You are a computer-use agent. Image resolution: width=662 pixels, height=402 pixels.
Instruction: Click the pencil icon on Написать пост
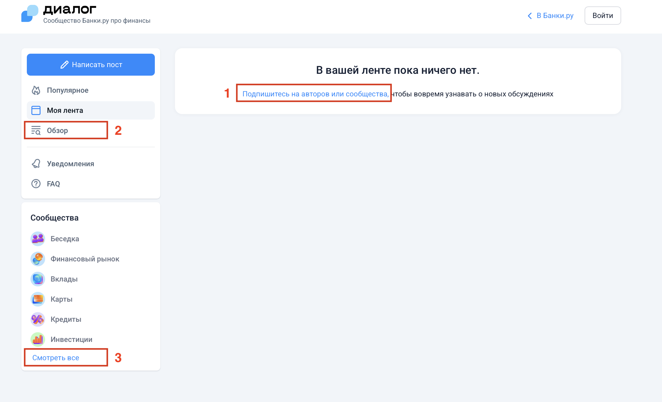coord(64,65)
